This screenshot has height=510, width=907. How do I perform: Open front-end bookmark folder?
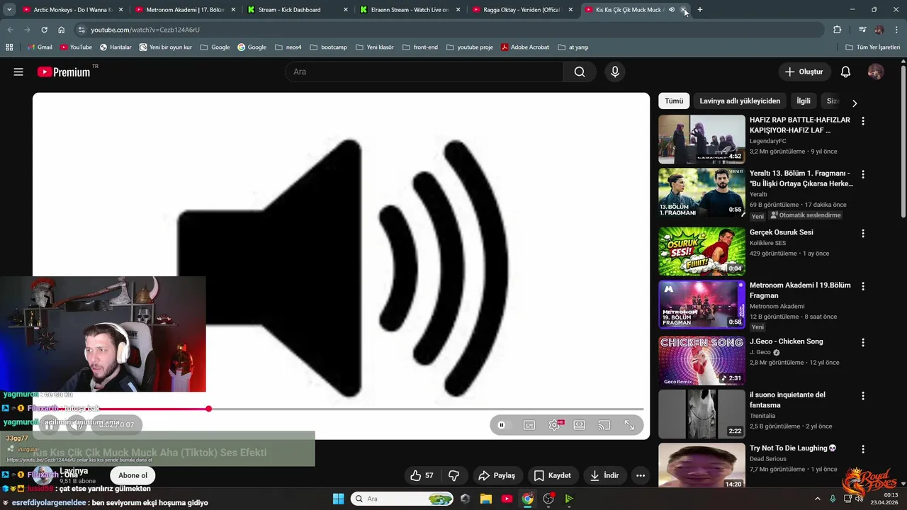419,47
